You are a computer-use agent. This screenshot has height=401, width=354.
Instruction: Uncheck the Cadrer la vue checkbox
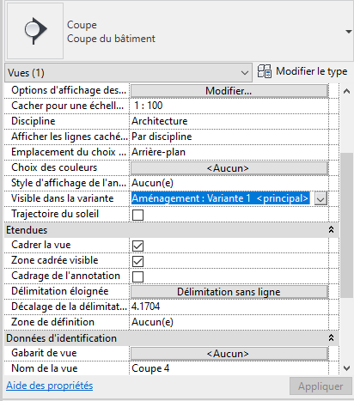(x=137, y=246)
